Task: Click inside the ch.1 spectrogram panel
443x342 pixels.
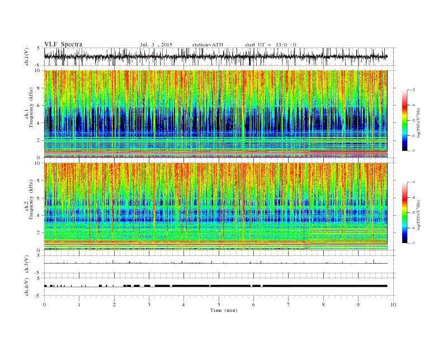Action: point(215,114)
